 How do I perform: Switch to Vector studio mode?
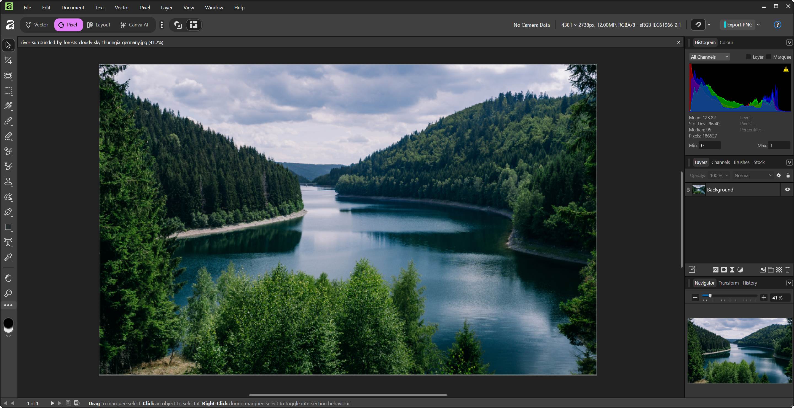pos(37,25)
